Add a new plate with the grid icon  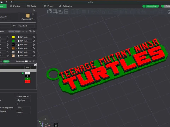55,12
